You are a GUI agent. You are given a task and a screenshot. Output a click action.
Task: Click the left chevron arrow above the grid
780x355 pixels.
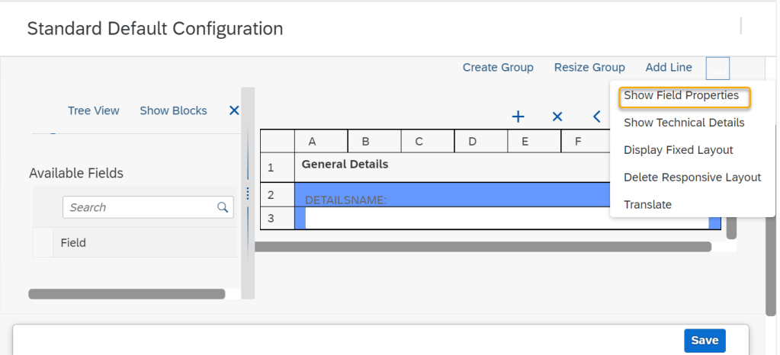(x=597, y=117)
